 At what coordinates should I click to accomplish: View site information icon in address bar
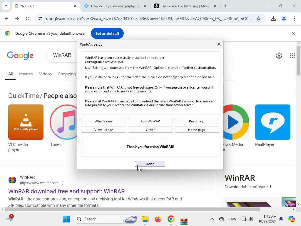[40, 19]
